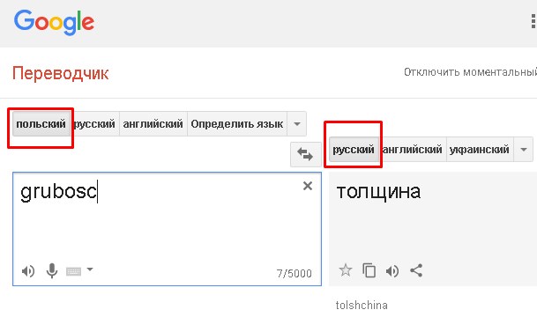The image size is (537, 332).
Task: Click the transliteration tolshchina
Action: click(362, 305)
